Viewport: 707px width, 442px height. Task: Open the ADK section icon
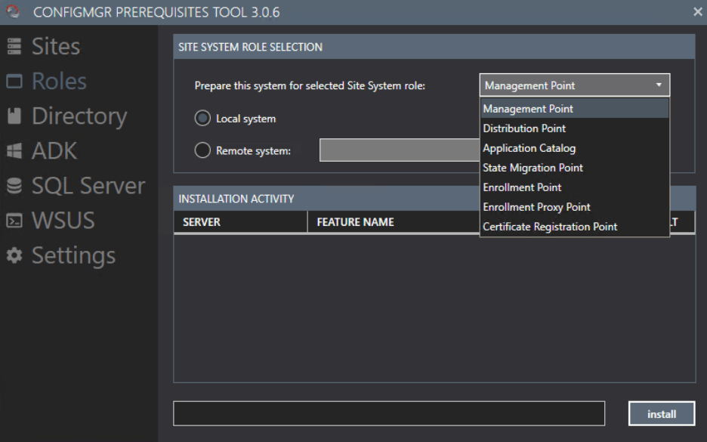[x=14, y=150]
